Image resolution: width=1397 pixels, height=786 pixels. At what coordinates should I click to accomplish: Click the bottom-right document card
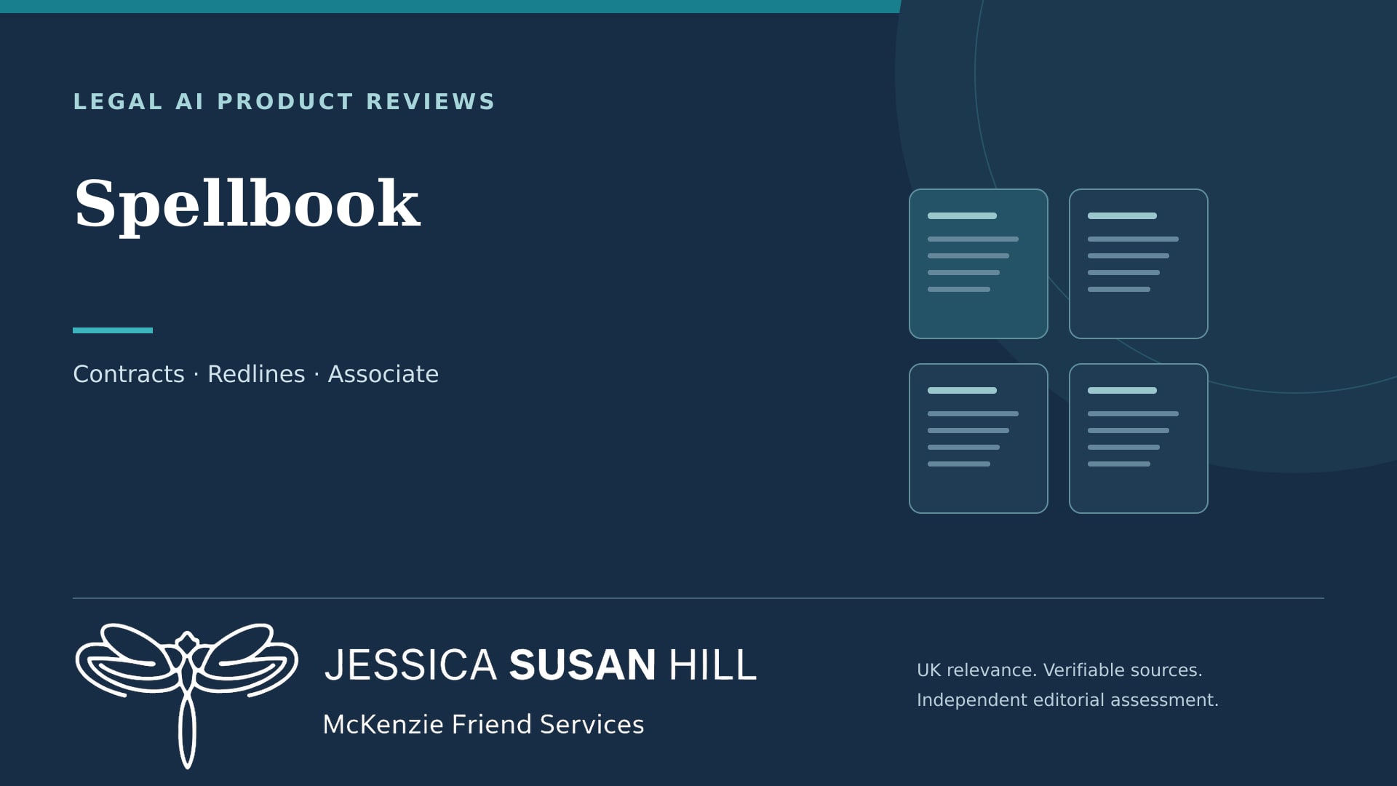pos(1139,438)
